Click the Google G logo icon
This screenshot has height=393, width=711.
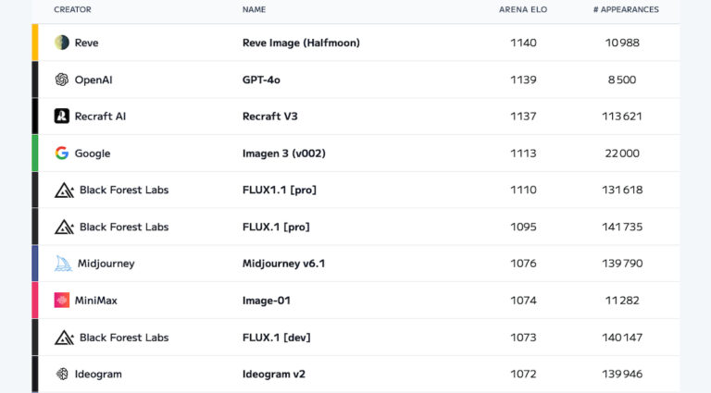[62, 153]
